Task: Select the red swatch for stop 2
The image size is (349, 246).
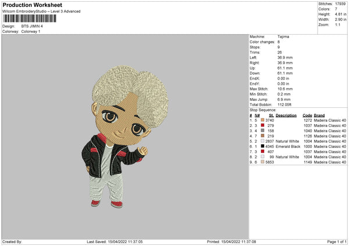Action: pos(262,125)
